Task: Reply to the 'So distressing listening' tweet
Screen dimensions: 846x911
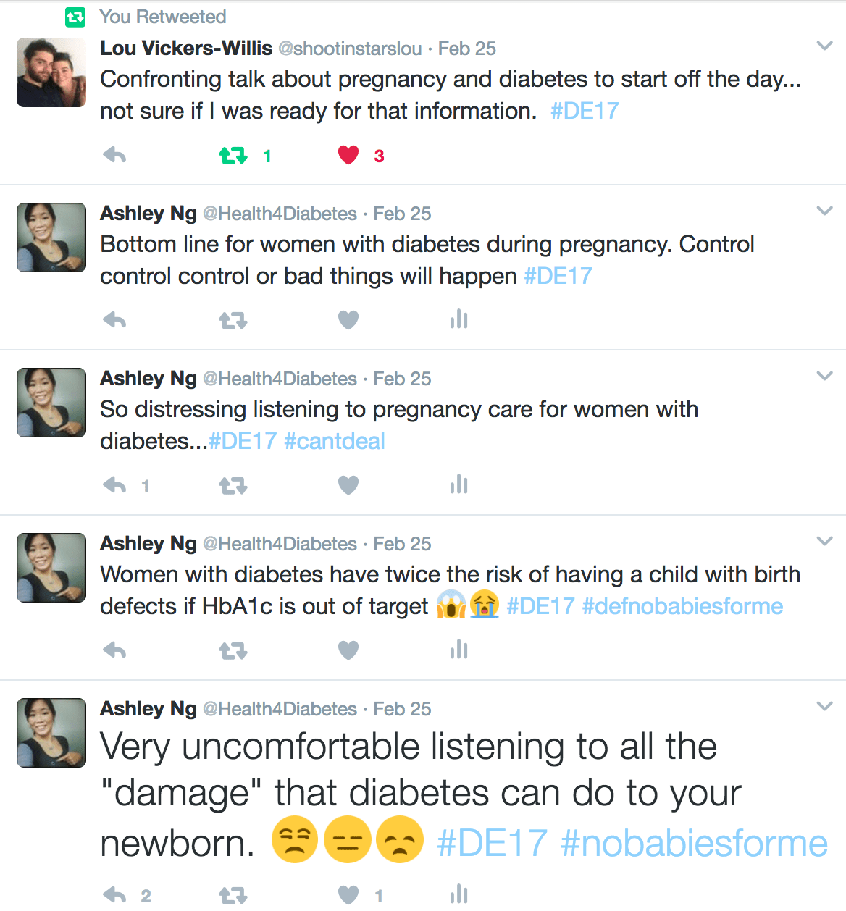Action: (x=114, y=485)
